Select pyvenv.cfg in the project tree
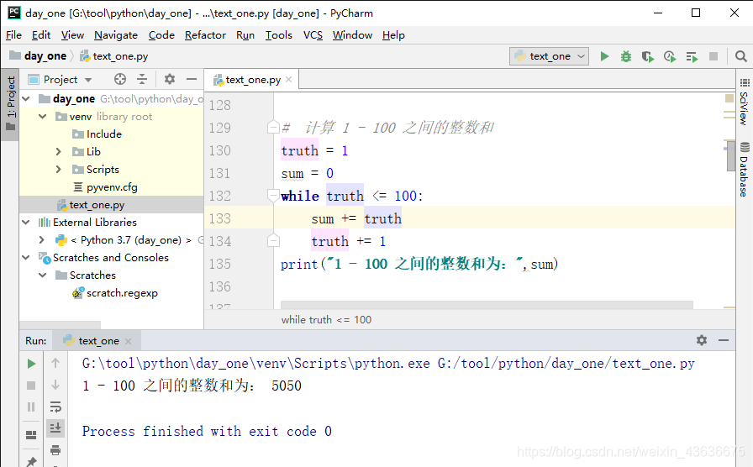The width and height of the screenshot is (753, 467). [x=112, y=187]
